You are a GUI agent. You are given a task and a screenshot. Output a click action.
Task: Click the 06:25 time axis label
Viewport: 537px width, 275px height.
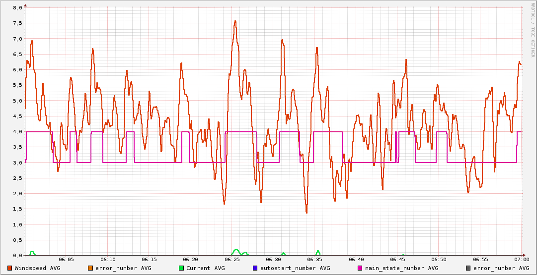[232, 259]
